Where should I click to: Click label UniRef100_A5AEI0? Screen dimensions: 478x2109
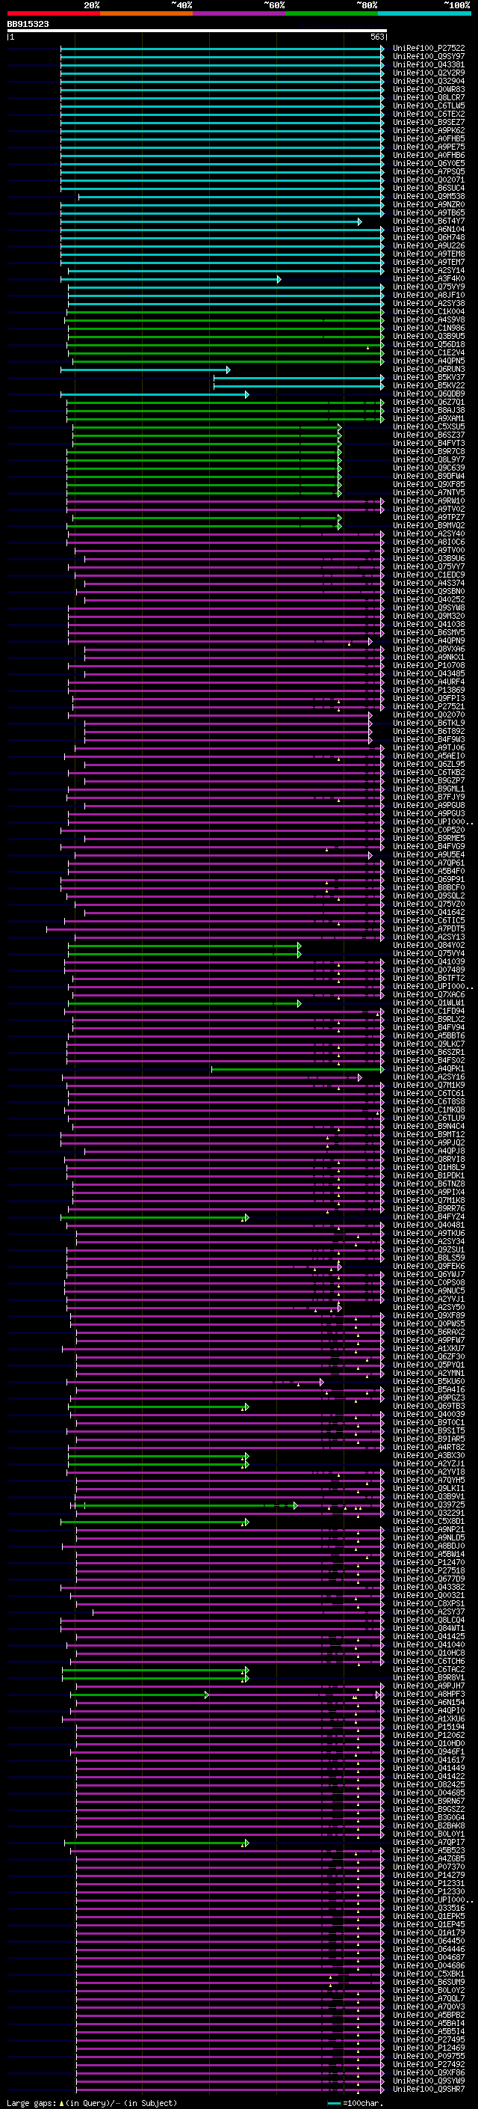pos(429,756)
